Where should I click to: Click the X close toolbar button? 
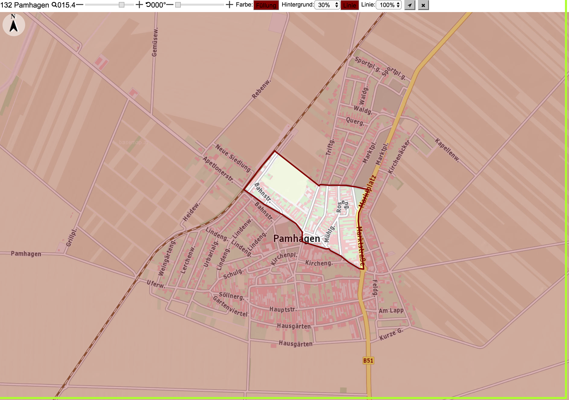click(423, 5)
